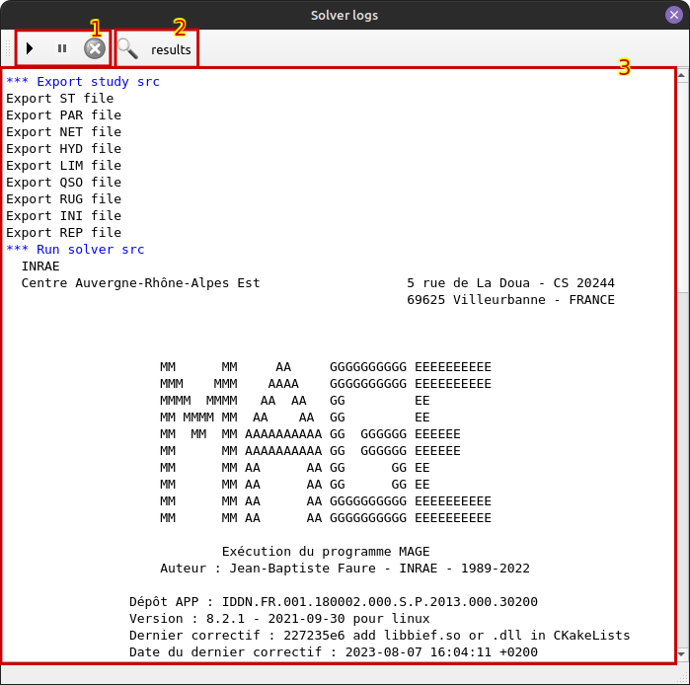Click the play icon to run solver
Screen dimensions: 690x685
click(30, 48)
